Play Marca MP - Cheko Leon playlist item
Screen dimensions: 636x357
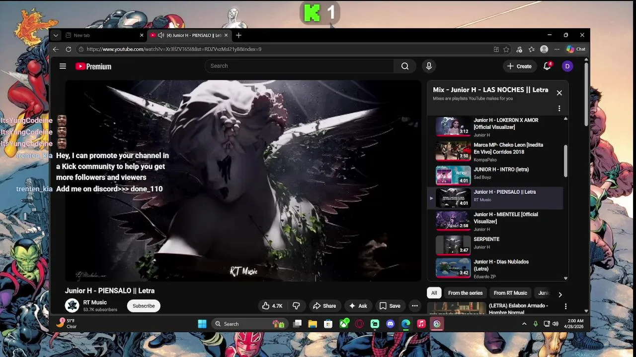click(x=497, y=152)
